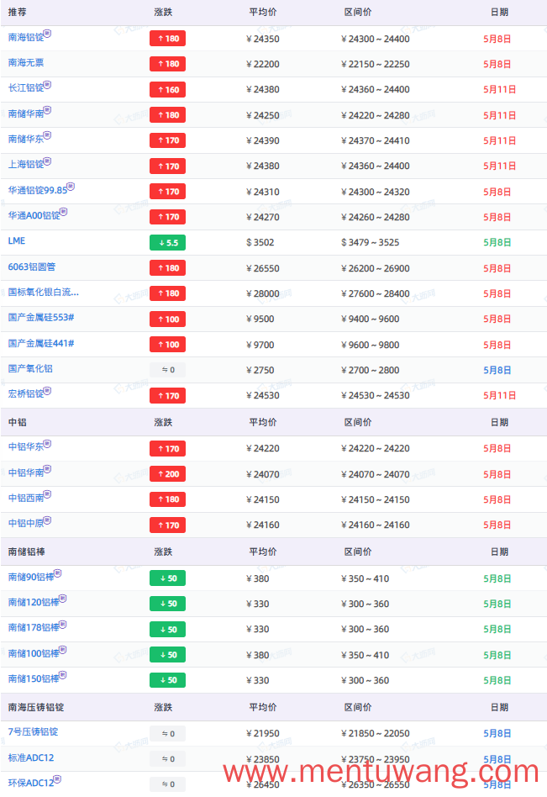Click the gray ≒0 badge for 7号压铸铝锭
The height and width of the screenshot is (797, 547).
point(167,733)
